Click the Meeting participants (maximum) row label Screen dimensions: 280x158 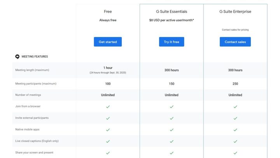click(x=36, y=83)
